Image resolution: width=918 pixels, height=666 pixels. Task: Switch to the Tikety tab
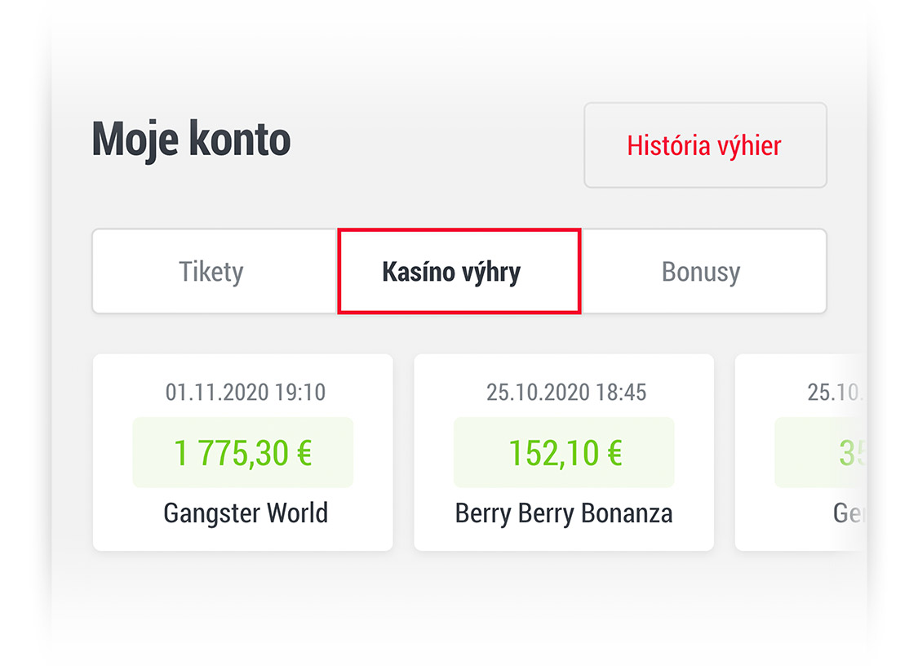(211, 272)
